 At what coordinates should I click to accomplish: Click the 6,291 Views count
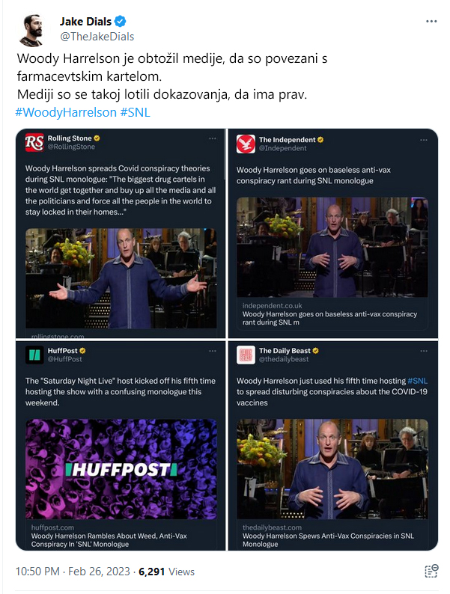pos(166,572)
